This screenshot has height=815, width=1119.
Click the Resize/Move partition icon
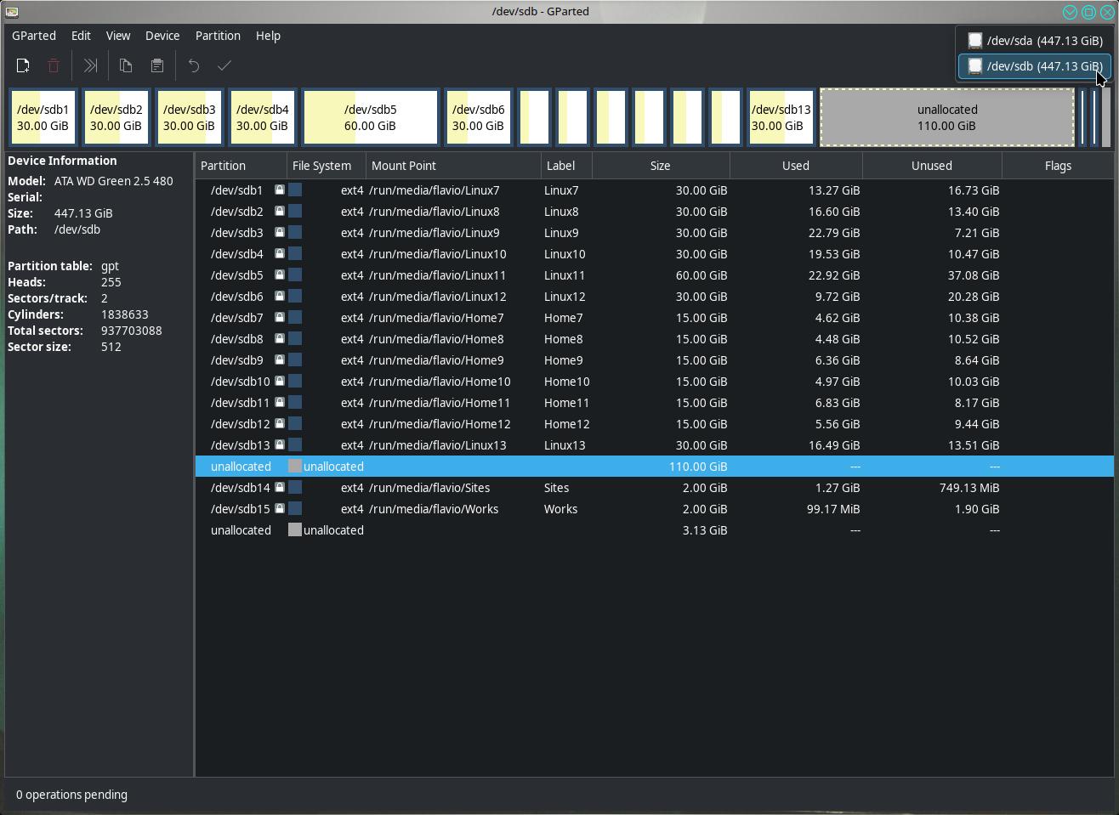90,65
